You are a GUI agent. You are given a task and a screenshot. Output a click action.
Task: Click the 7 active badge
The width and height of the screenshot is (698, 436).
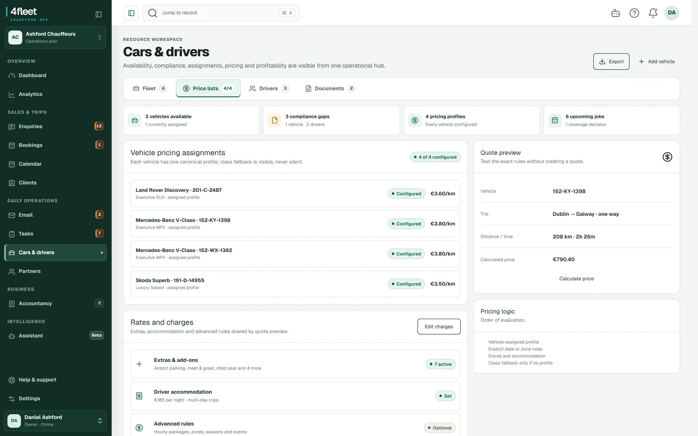click(441, 364)
